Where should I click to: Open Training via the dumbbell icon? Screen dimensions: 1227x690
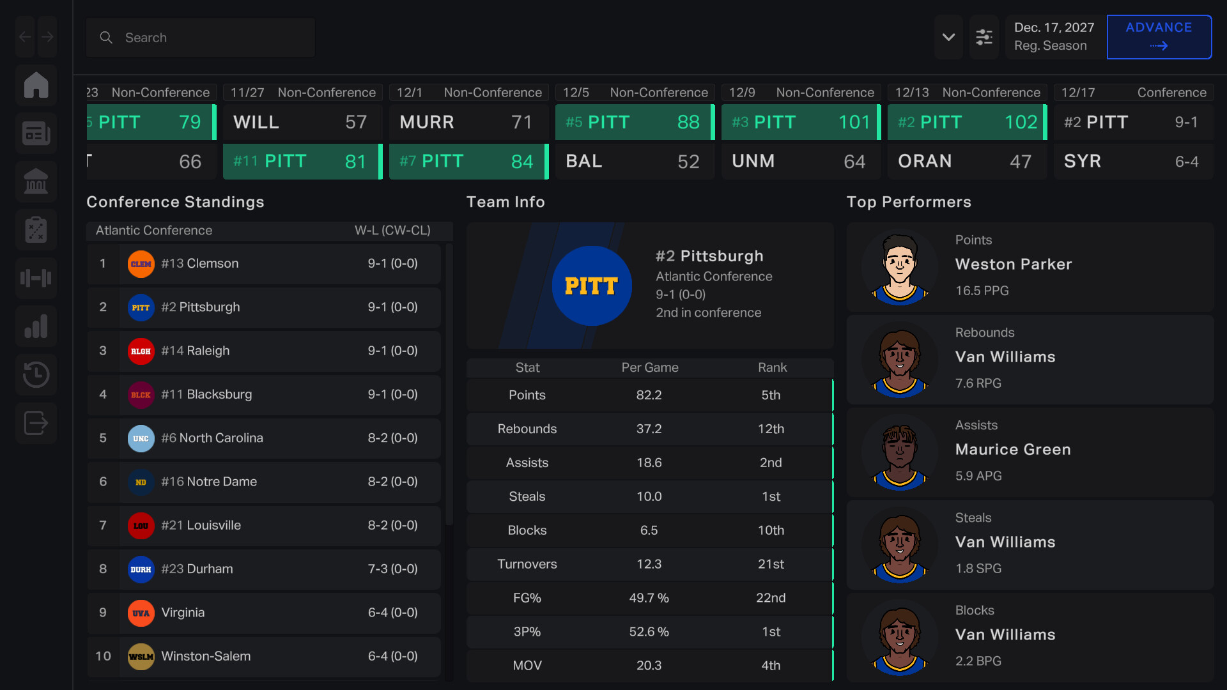36,278
